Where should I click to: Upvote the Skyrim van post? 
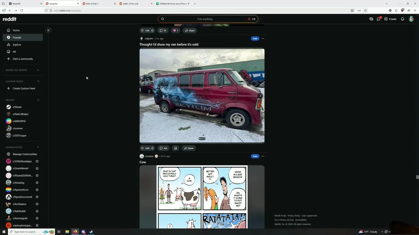pos(142,148)
